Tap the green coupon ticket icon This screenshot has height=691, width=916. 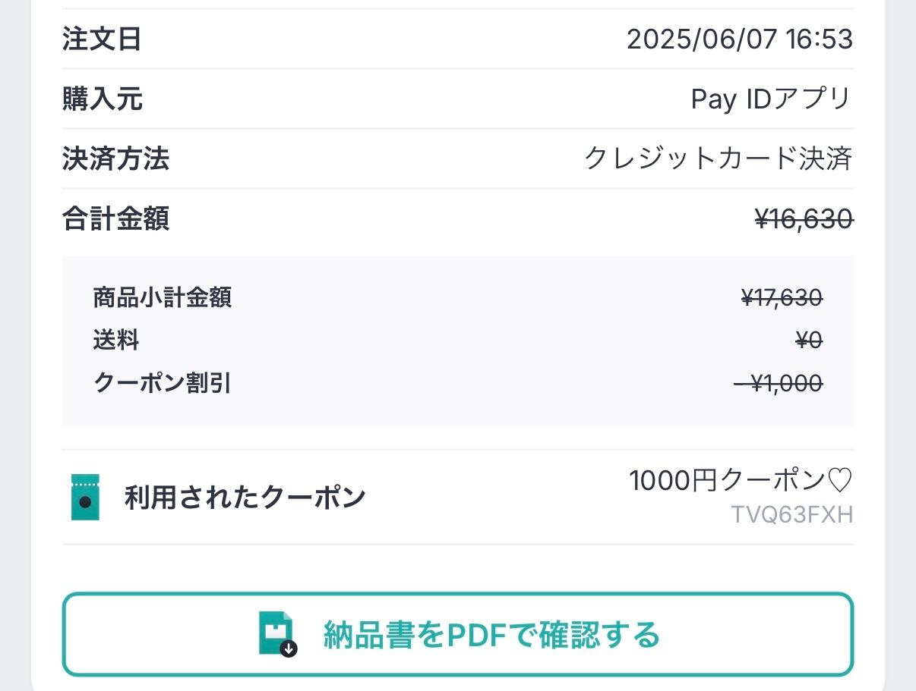pyautogui.click(x=85, y=498)
